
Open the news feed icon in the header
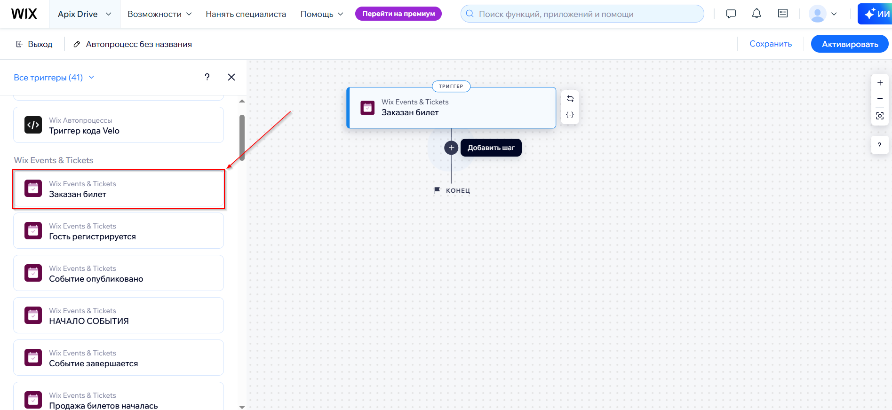[783, 13]
